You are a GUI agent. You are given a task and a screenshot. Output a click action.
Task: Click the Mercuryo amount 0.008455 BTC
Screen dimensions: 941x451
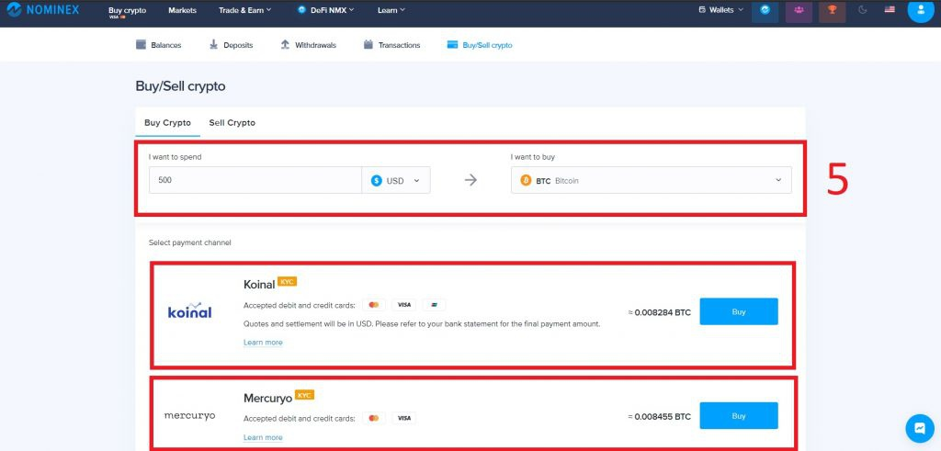(660, 416)
